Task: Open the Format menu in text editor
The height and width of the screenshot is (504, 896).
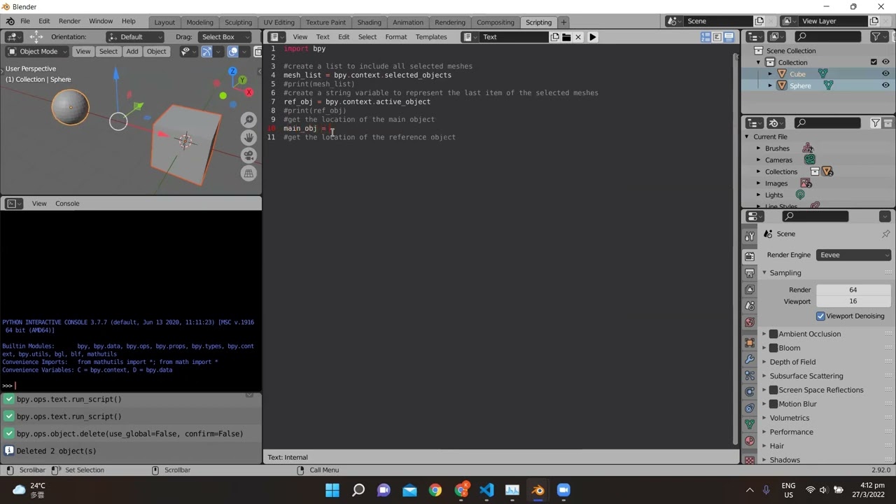Action: click(x=395, y=37)
